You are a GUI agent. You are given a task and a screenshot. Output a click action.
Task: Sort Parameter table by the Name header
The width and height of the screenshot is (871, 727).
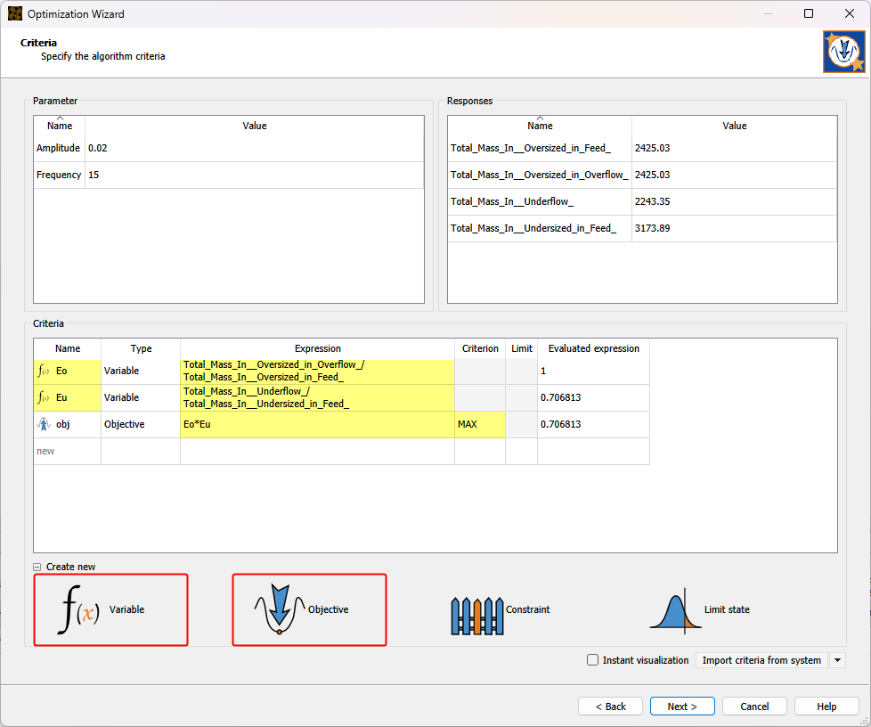[x=60, y=126]
